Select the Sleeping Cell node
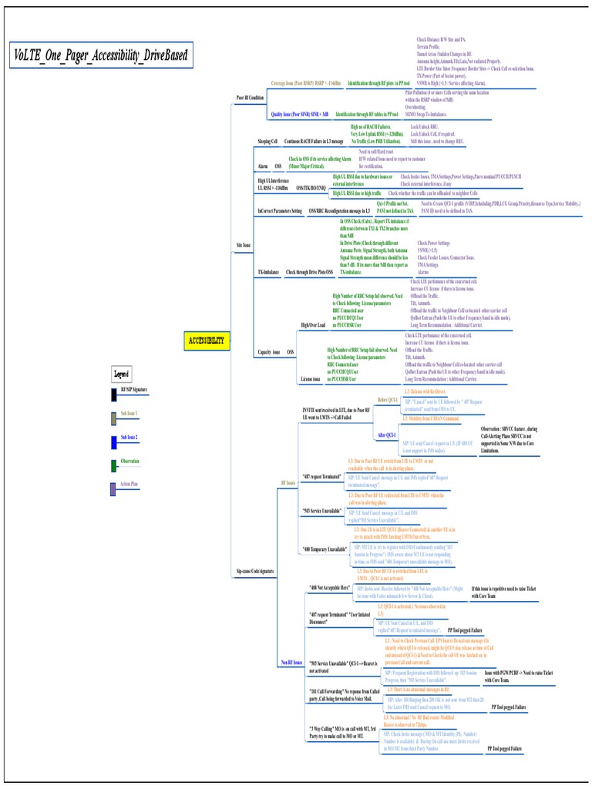This screenshot has width=592, height=789. pyautogui.click(x=268, y=143)
